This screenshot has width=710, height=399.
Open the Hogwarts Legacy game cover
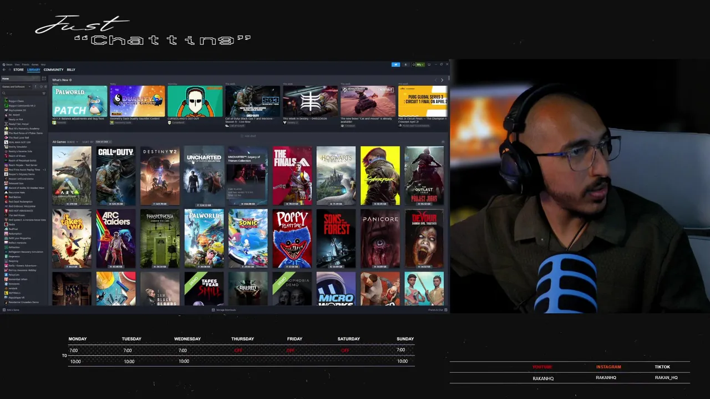[x=336, y=176]
